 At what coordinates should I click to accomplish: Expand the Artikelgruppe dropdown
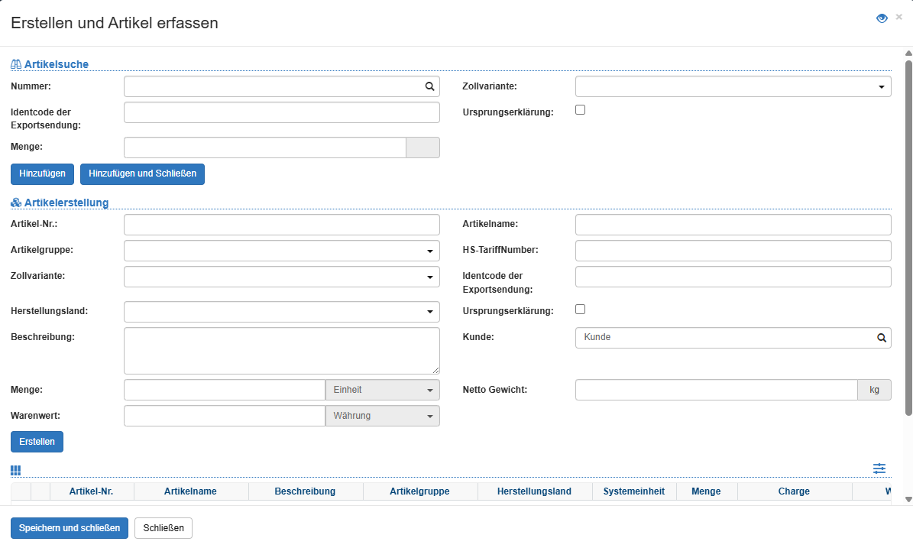[281, 251]
